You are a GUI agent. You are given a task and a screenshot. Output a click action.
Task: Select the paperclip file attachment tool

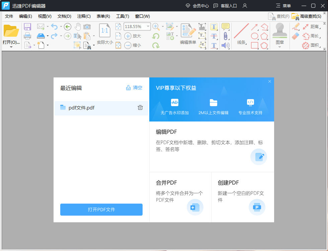(x=226, y=36)
